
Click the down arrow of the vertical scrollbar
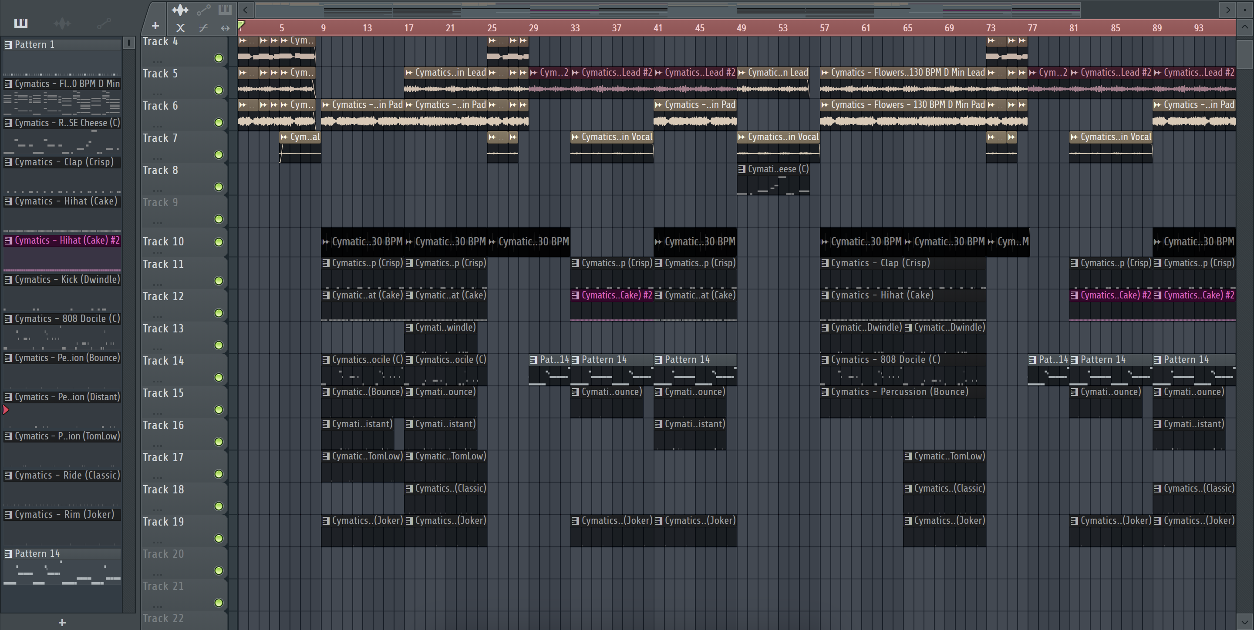(1244, 621)
